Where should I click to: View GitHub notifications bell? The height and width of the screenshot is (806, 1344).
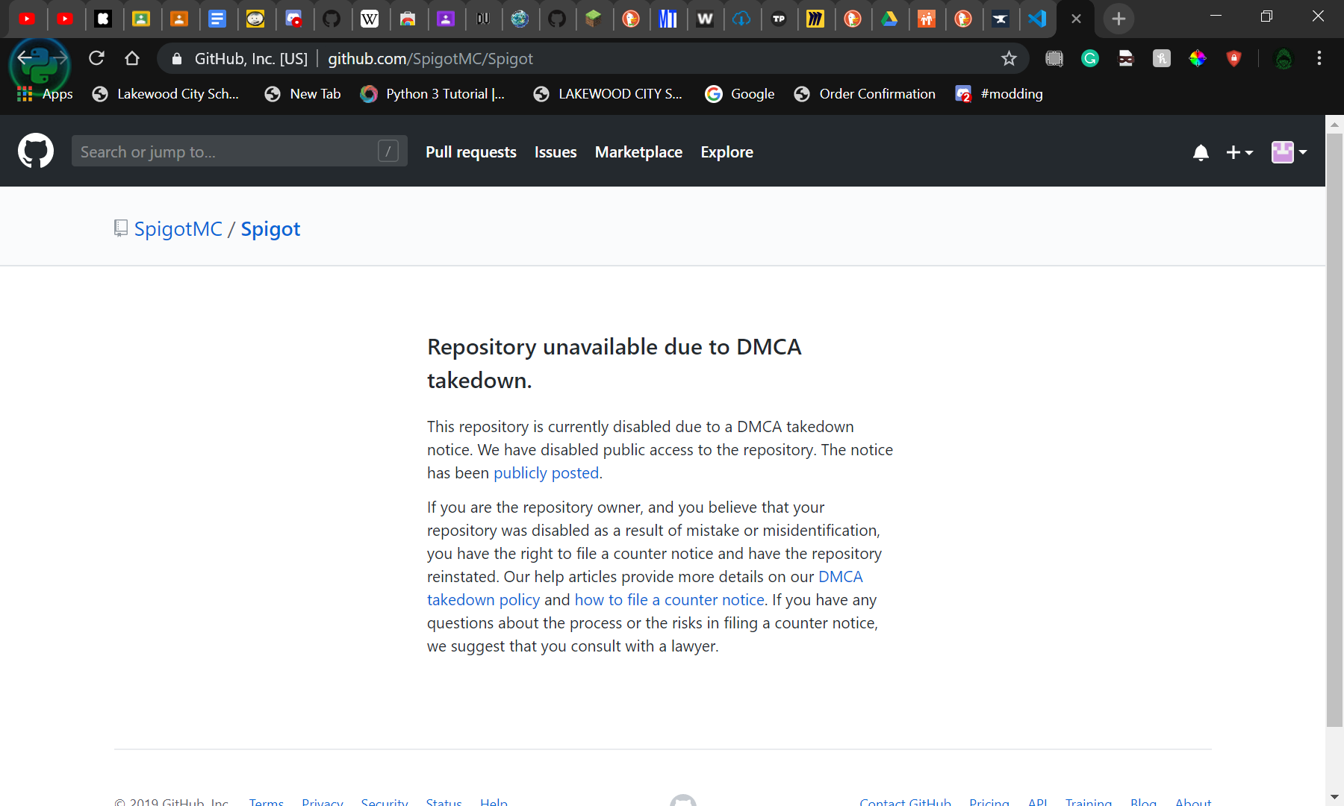1201,152
